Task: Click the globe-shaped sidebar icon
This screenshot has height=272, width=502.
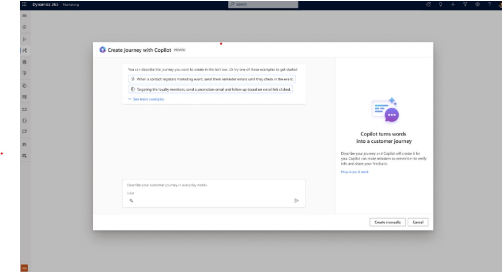Action: pyautogui.click(x=24, y=86)
